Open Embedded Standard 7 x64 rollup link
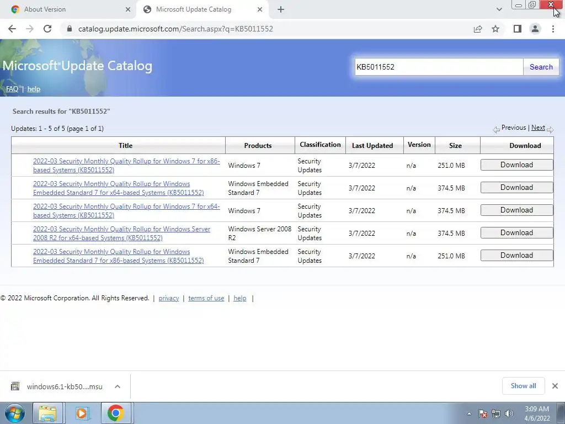Image resolution: width=565 pixels, height=424 pixels. point(118,188)
